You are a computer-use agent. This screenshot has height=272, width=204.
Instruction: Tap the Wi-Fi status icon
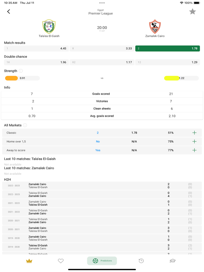pyautogui.click(x=181, y=3)
